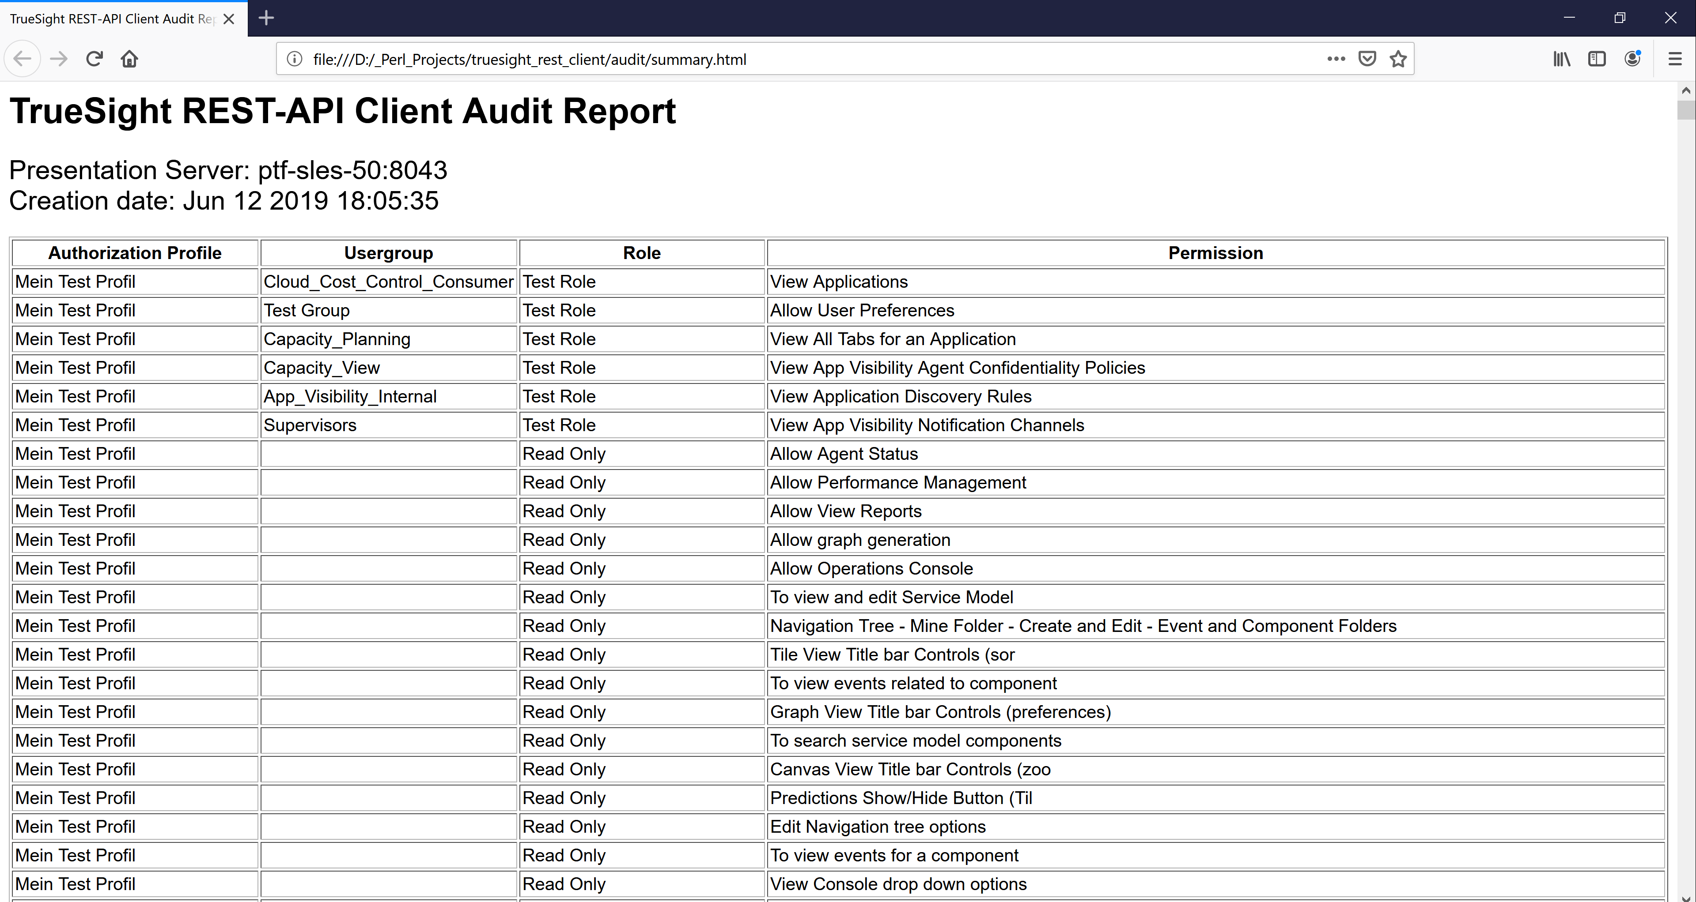Click the Allow Agent Status permission

pos(1215,454)
